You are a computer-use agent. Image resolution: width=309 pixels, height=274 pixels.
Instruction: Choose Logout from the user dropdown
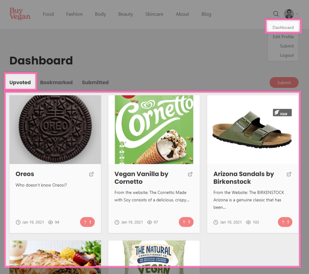287,55
